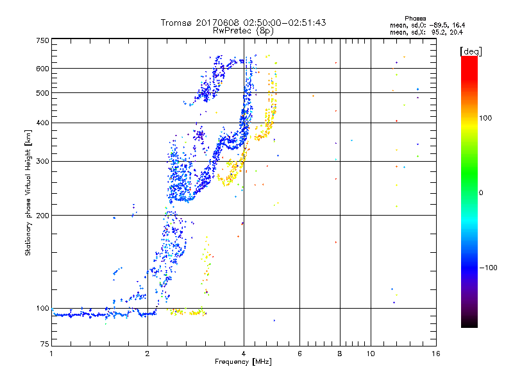This screenshot has width=513, height=385.
Task: Select the "mean, sd,O: -89.5, 16.4" line
Action: click(x=427, y=25)
